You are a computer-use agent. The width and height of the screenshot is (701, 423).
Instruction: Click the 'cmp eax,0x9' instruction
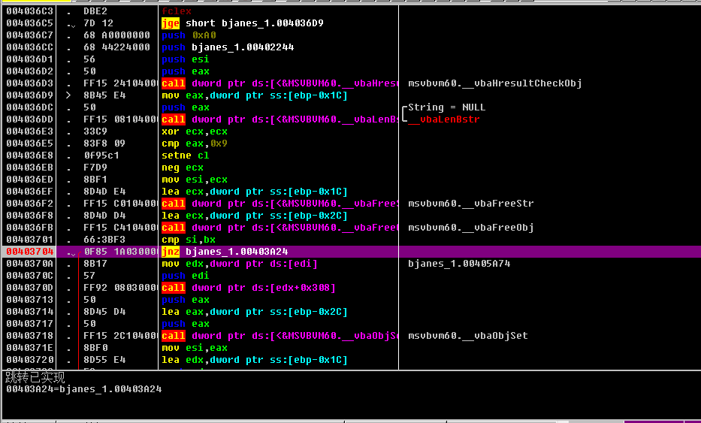pyautogui.click(x=195, y=144)
